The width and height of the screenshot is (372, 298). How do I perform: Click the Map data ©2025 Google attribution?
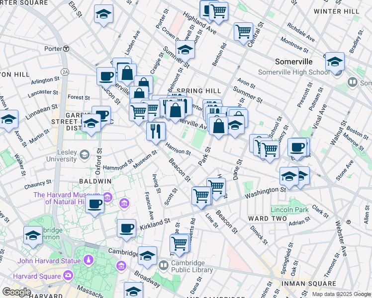pyautogui.click(x=342, y=295)
